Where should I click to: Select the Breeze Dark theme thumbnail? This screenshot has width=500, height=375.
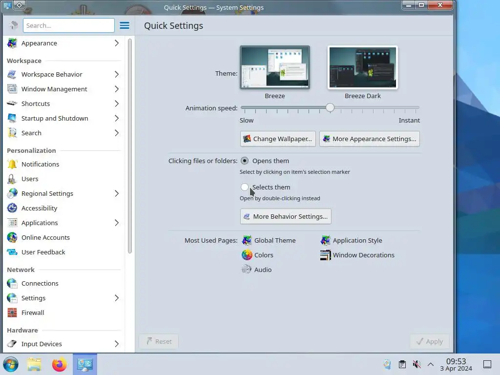(x=363, y=67)
